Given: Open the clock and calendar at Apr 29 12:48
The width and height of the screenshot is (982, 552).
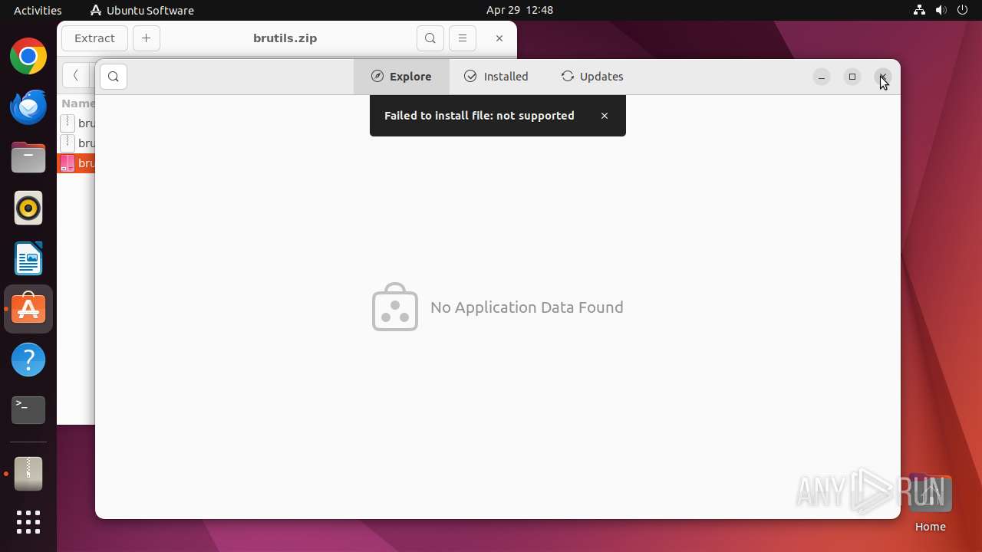Looking at the screenshot, I should tap(519, 10).
